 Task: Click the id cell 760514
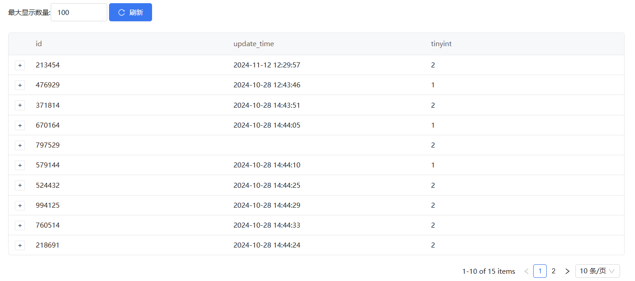48,225
